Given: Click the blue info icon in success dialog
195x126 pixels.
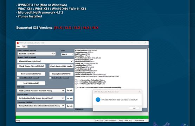Looking at the screenshot, I should click(98, 100).
